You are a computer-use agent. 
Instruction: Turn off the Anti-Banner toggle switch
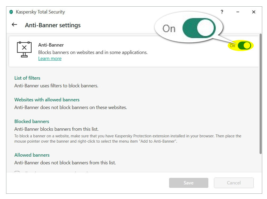click(244, 46)
